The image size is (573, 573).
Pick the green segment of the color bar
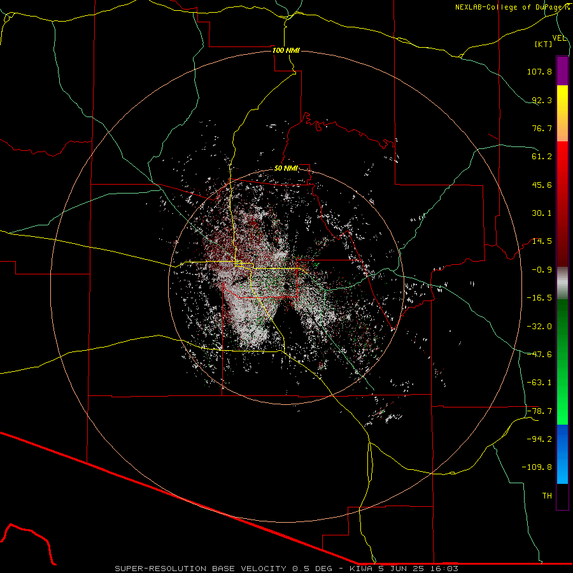562,362
